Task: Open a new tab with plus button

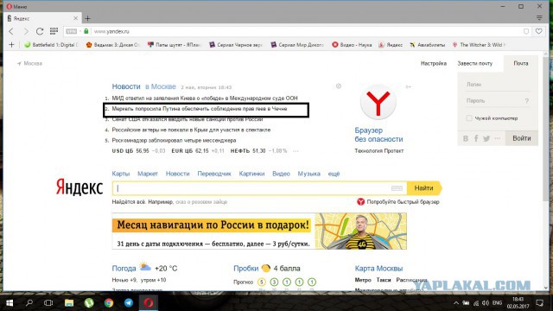Action: (x=87, y=18)
